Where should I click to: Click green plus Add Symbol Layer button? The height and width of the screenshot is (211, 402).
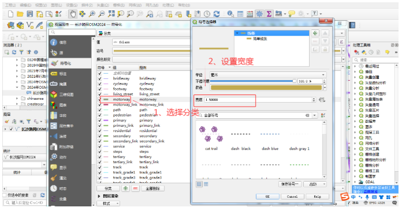315,33
